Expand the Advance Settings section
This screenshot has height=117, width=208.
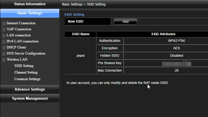point(30,89)
